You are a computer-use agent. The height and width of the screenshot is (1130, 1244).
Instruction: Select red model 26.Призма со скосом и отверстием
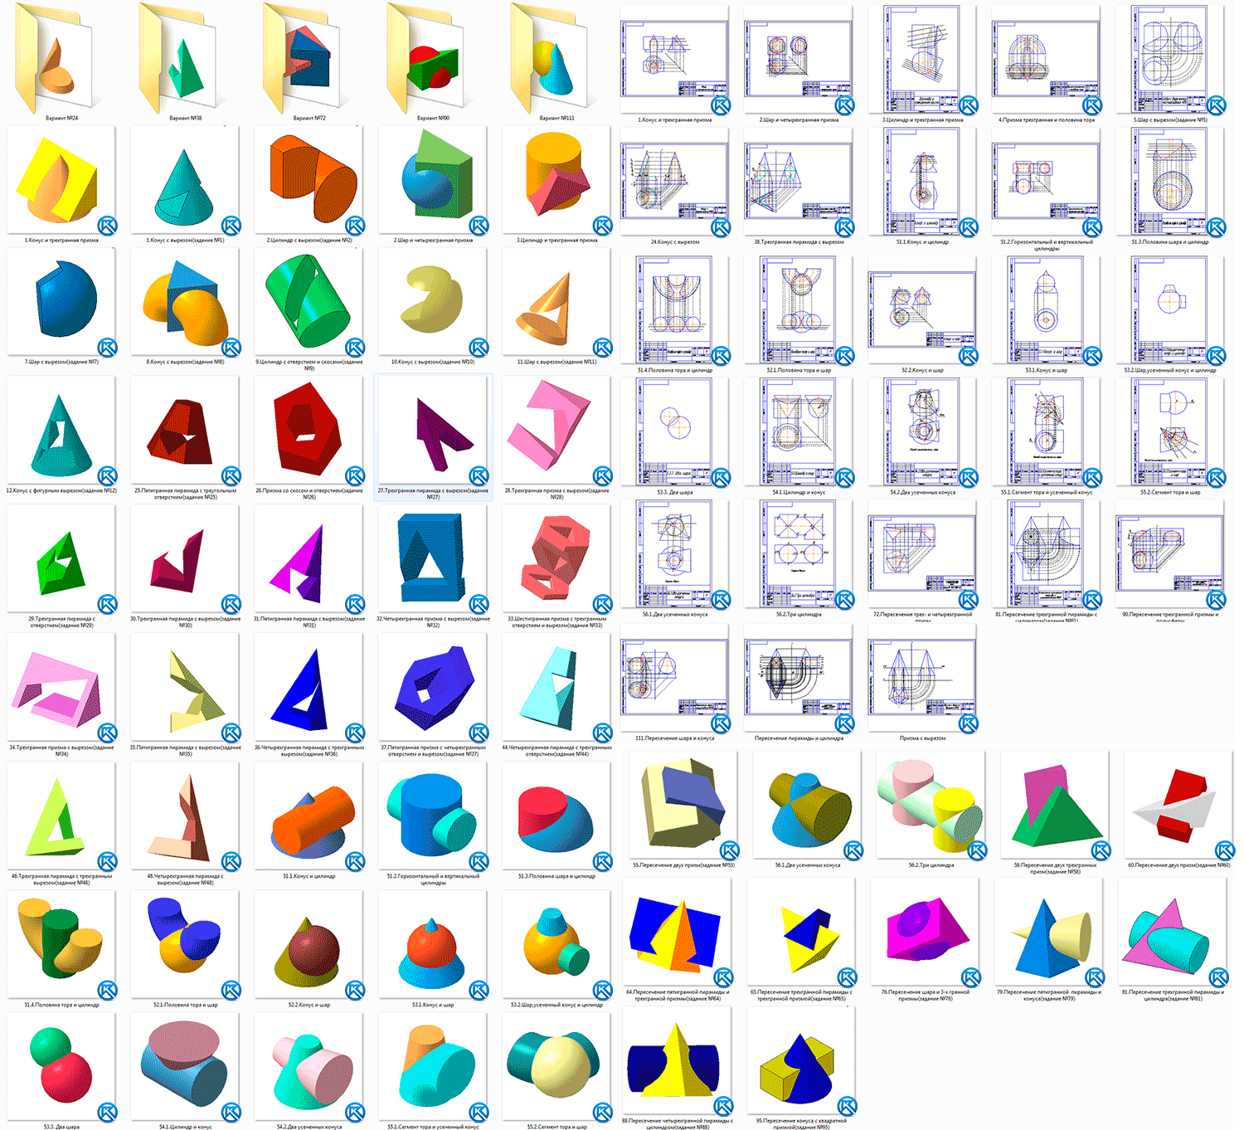(309, 431)
